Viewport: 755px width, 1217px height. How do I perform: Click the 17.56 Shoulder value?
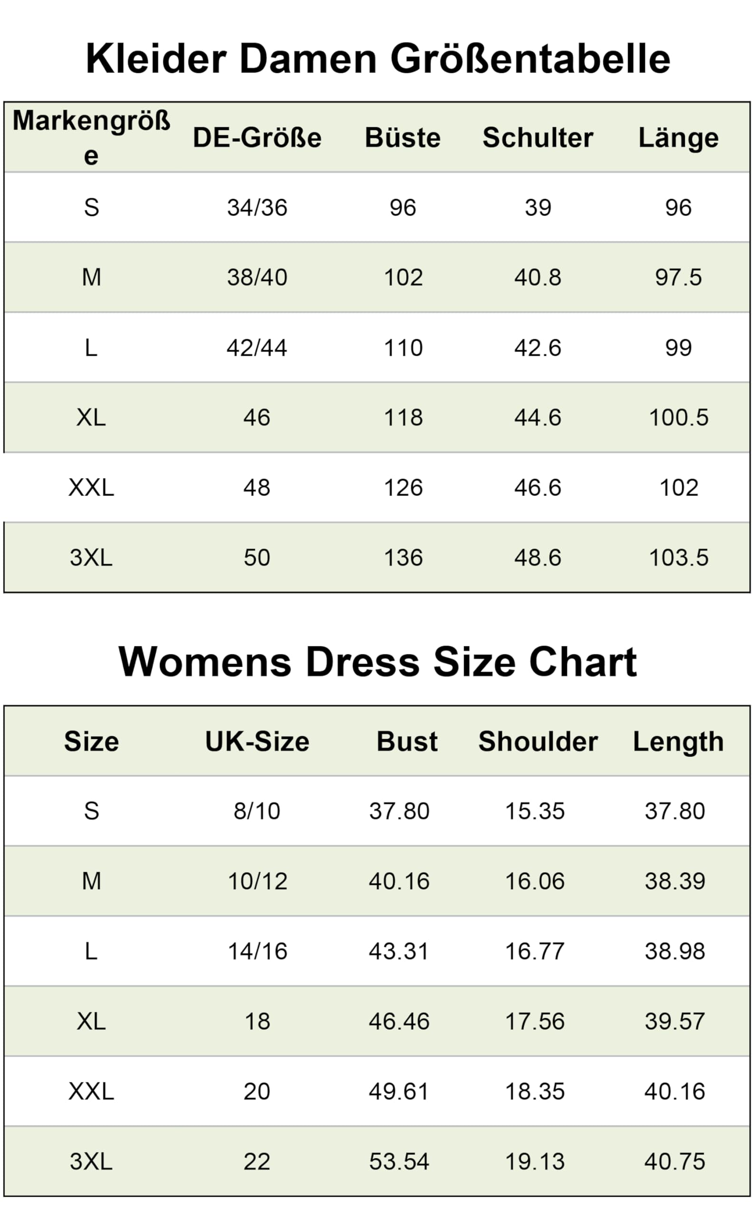coord(535,1021)
